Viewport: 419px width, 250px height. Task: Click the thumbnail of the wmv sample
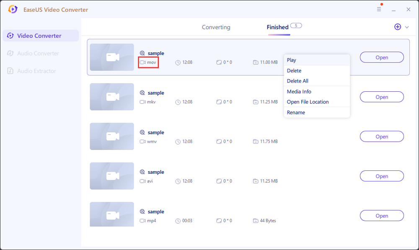(112, 136)
